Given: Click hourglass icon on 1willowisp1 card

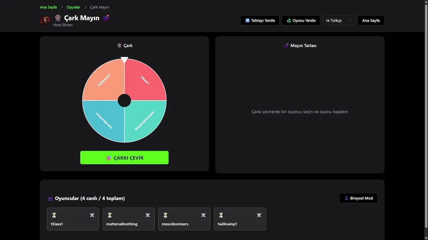Looking at the screenshot, I should click(x=221, y=215).
